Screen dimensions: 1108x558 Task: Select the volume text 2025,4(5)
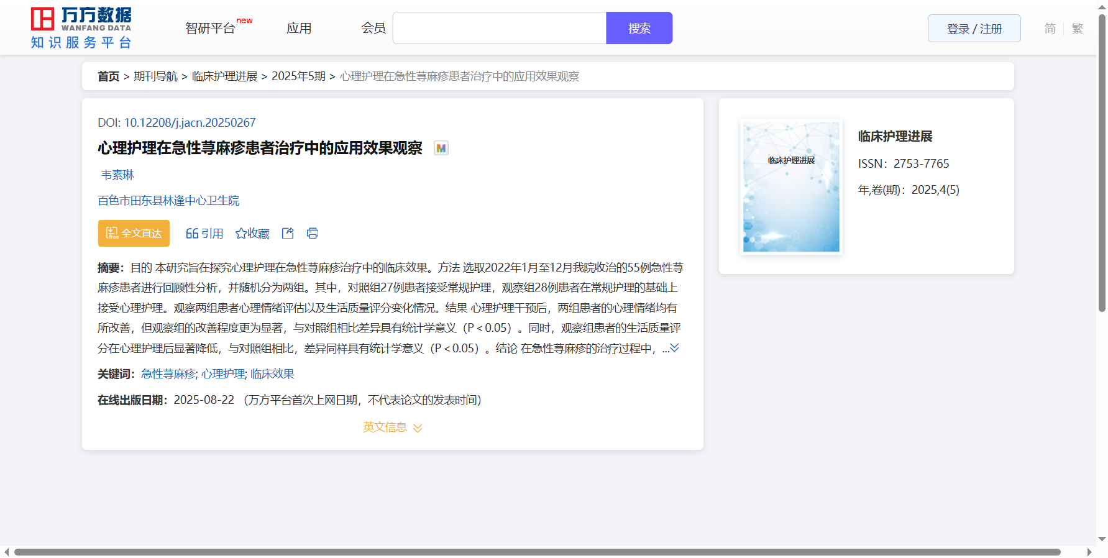(x=935, y=190)
